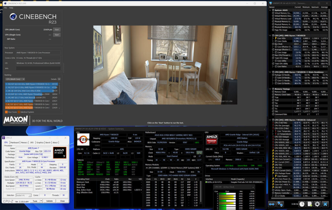Click the AMD Radeon Graphics logo
Viewport: 332px width, 210px height.
pos(212,140)
